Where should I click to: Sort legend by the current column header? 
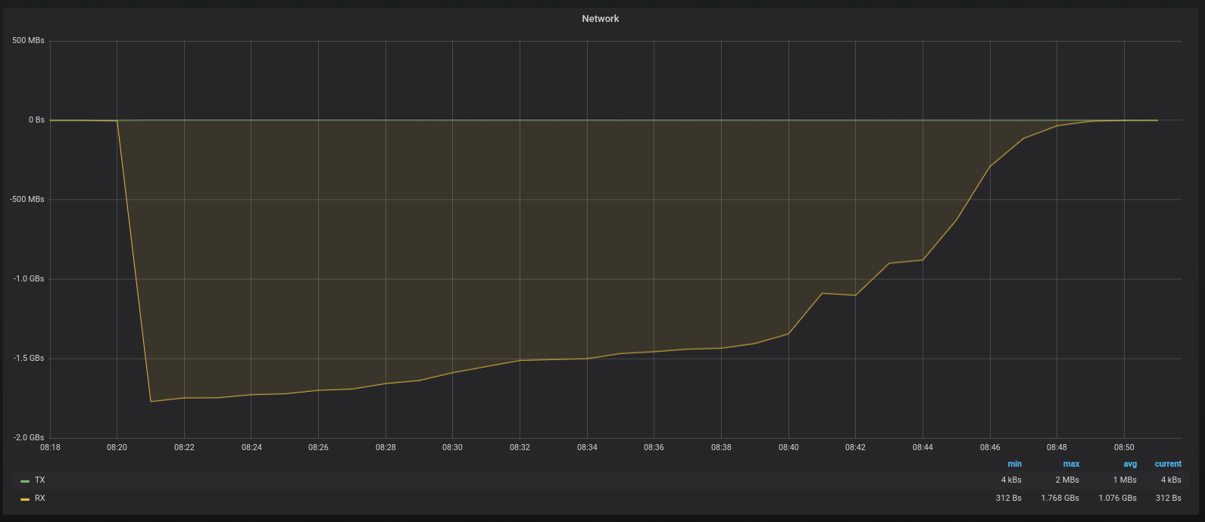pos(1168,464)
